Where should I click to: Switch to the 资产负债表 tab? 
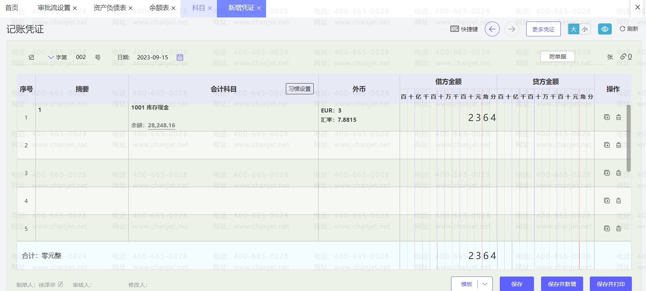click(110, 8)
